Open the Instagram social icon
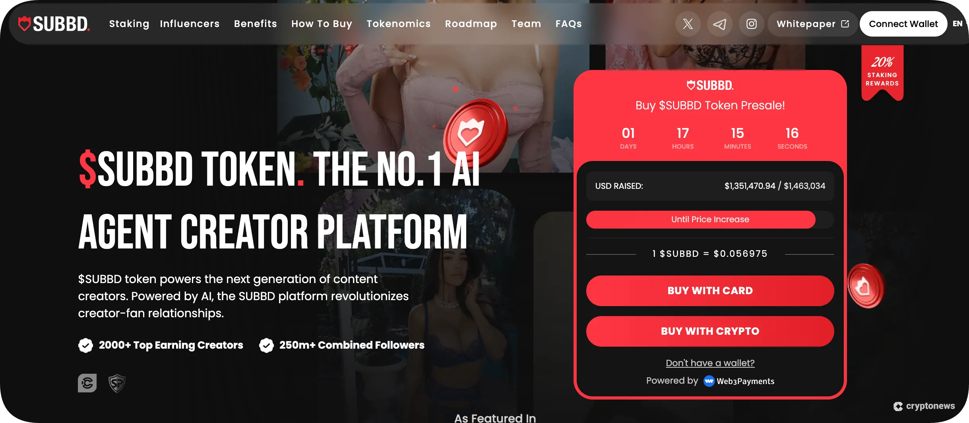Viewport: 969px width, 423px height. (752, 24)
